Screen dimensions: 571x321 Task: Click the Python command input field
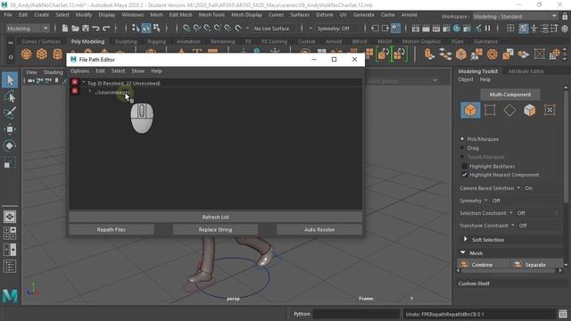356,314
